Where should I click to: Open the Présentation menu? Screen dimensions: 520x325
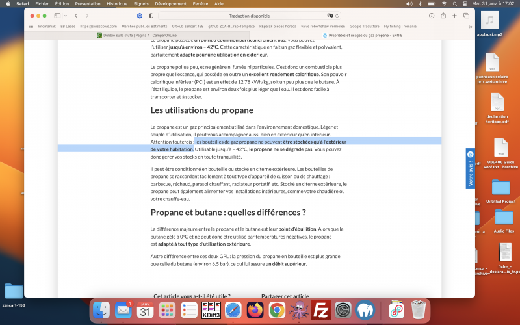pos(88,4)
